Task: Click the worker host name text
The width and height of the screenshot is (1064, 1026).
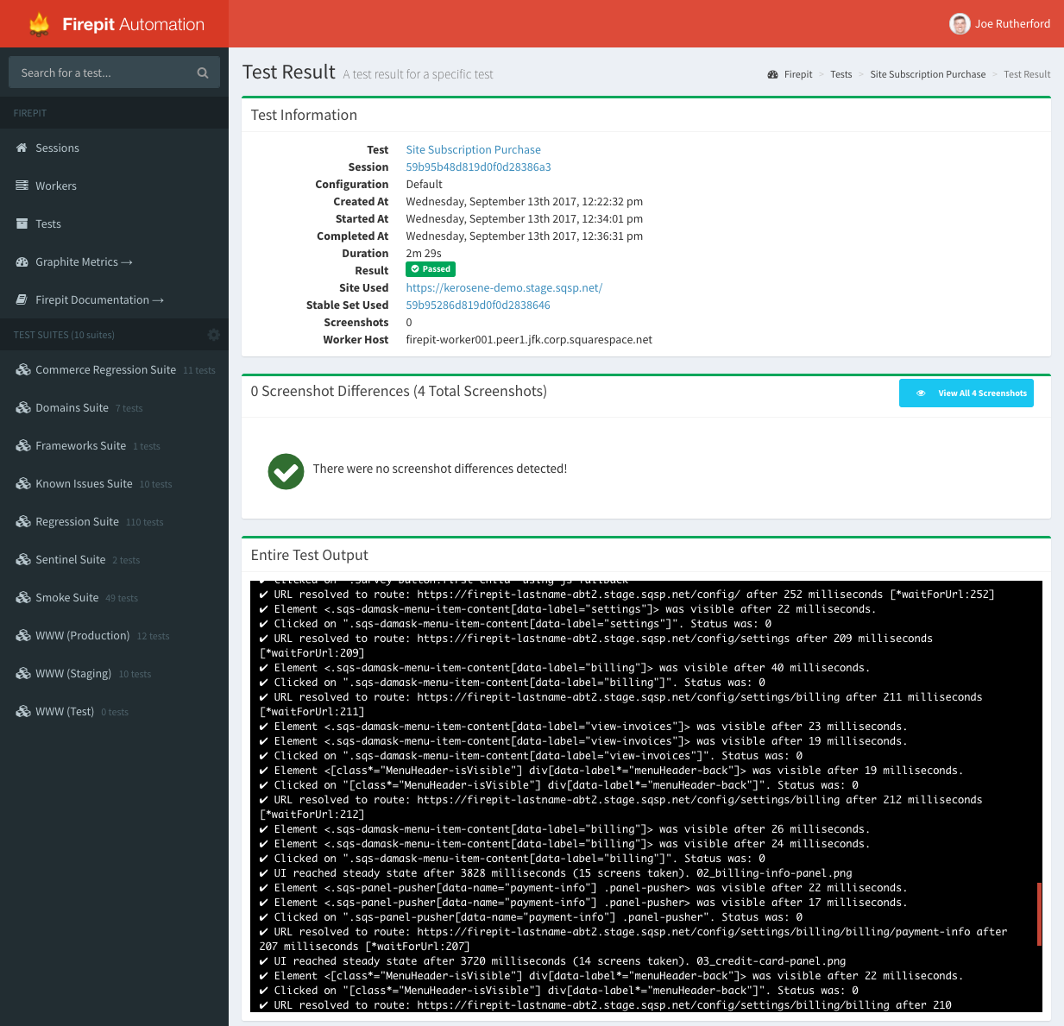Action: pyautogui.click(x=529, y=340)
